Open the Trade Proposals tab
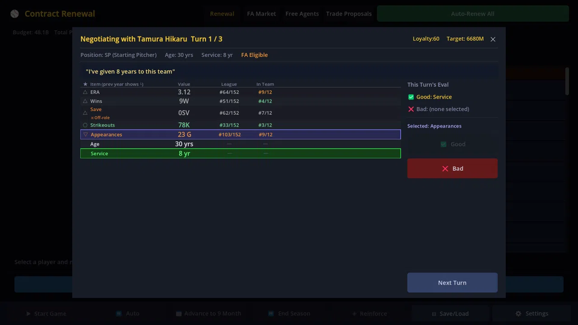This screenshot has width=578, height=325. [349, 14]
